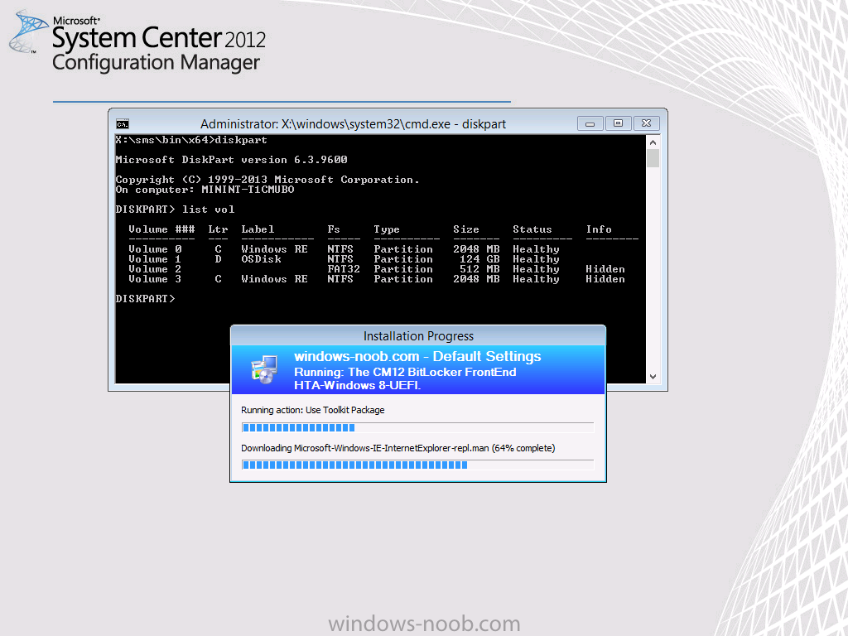Click the Installation Progress computer icon
The width and height of the screenshot is (848, 636).
point(264,370)
